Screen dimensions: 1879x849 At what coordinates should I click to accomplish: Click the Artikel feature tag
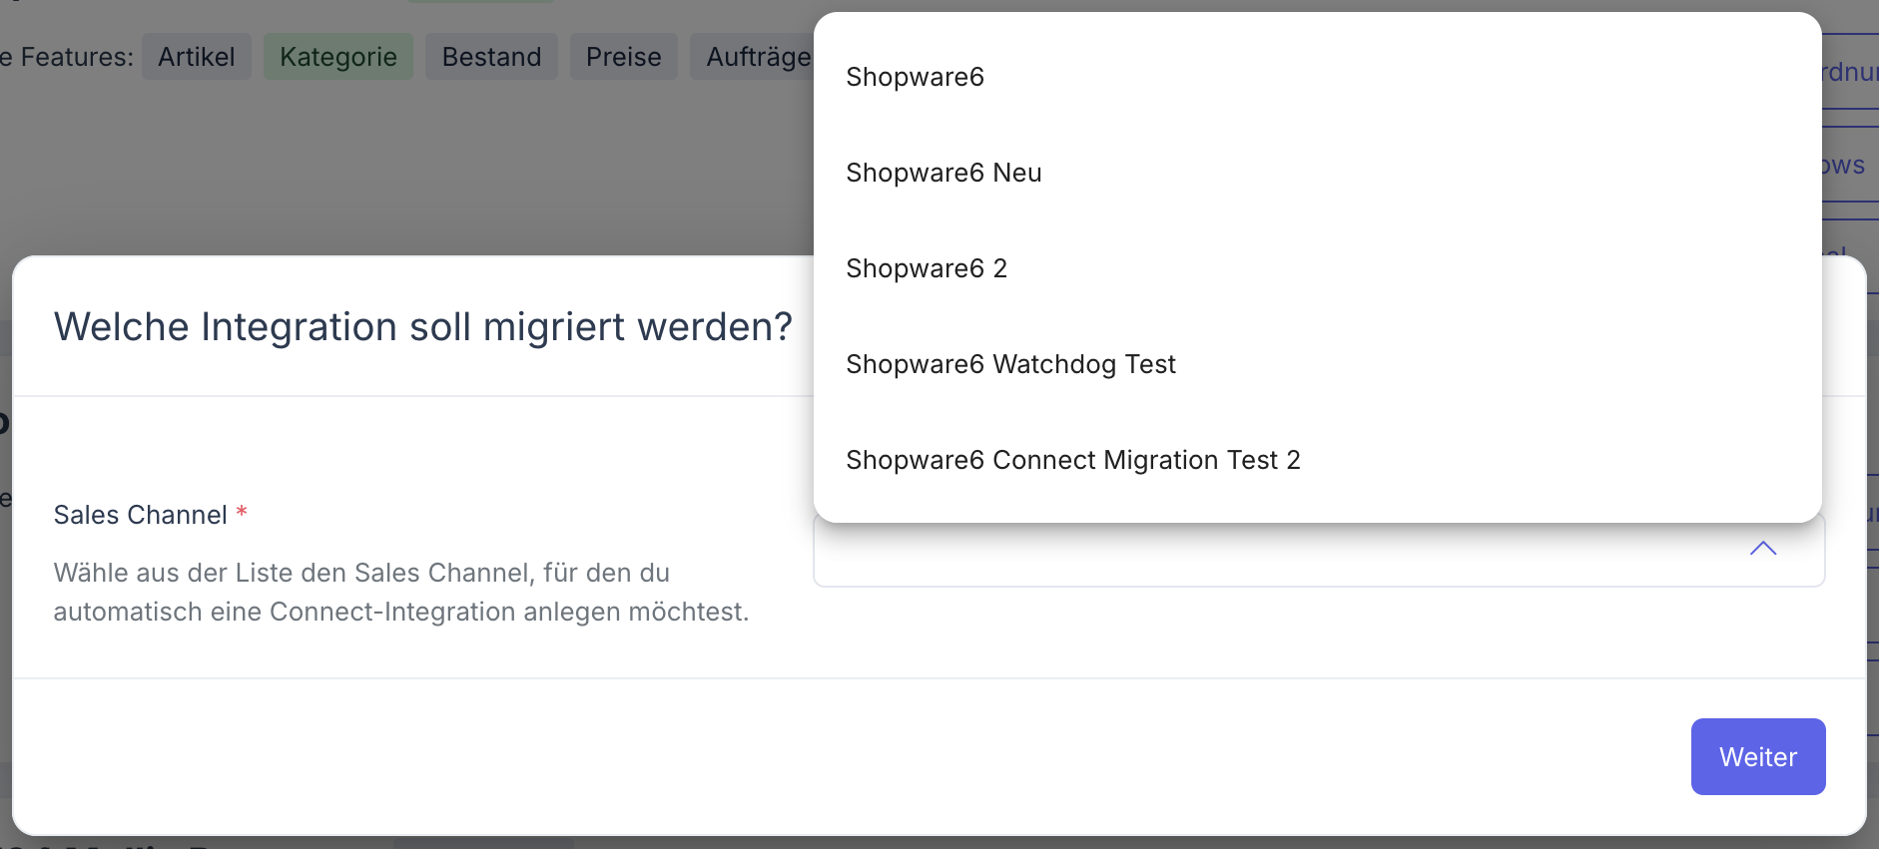click(x=197, y=57)
